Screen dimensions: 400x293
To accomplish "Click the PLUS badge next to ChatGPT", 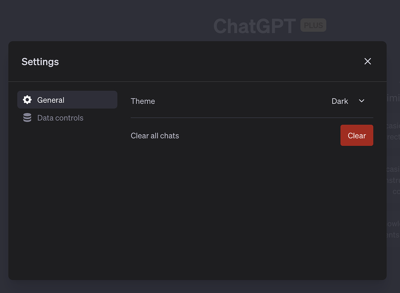I will tap(313, 25).
